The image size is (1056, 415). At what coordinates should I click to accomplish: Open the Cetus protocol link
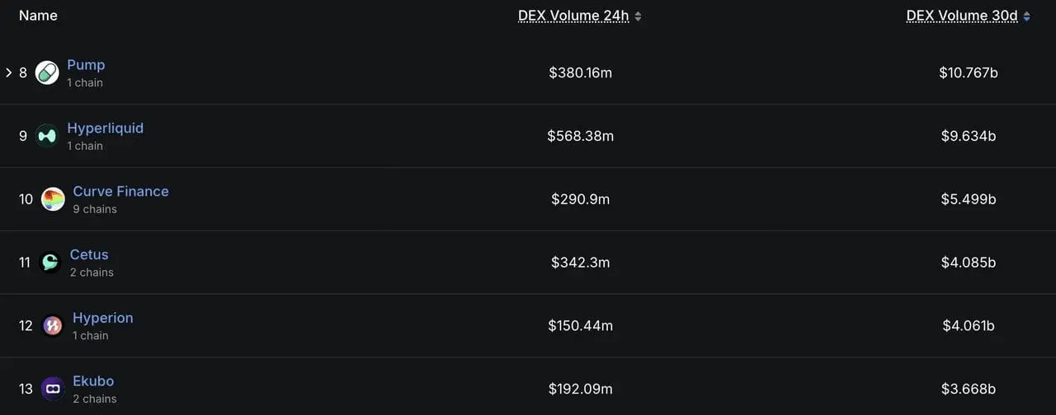89,254
